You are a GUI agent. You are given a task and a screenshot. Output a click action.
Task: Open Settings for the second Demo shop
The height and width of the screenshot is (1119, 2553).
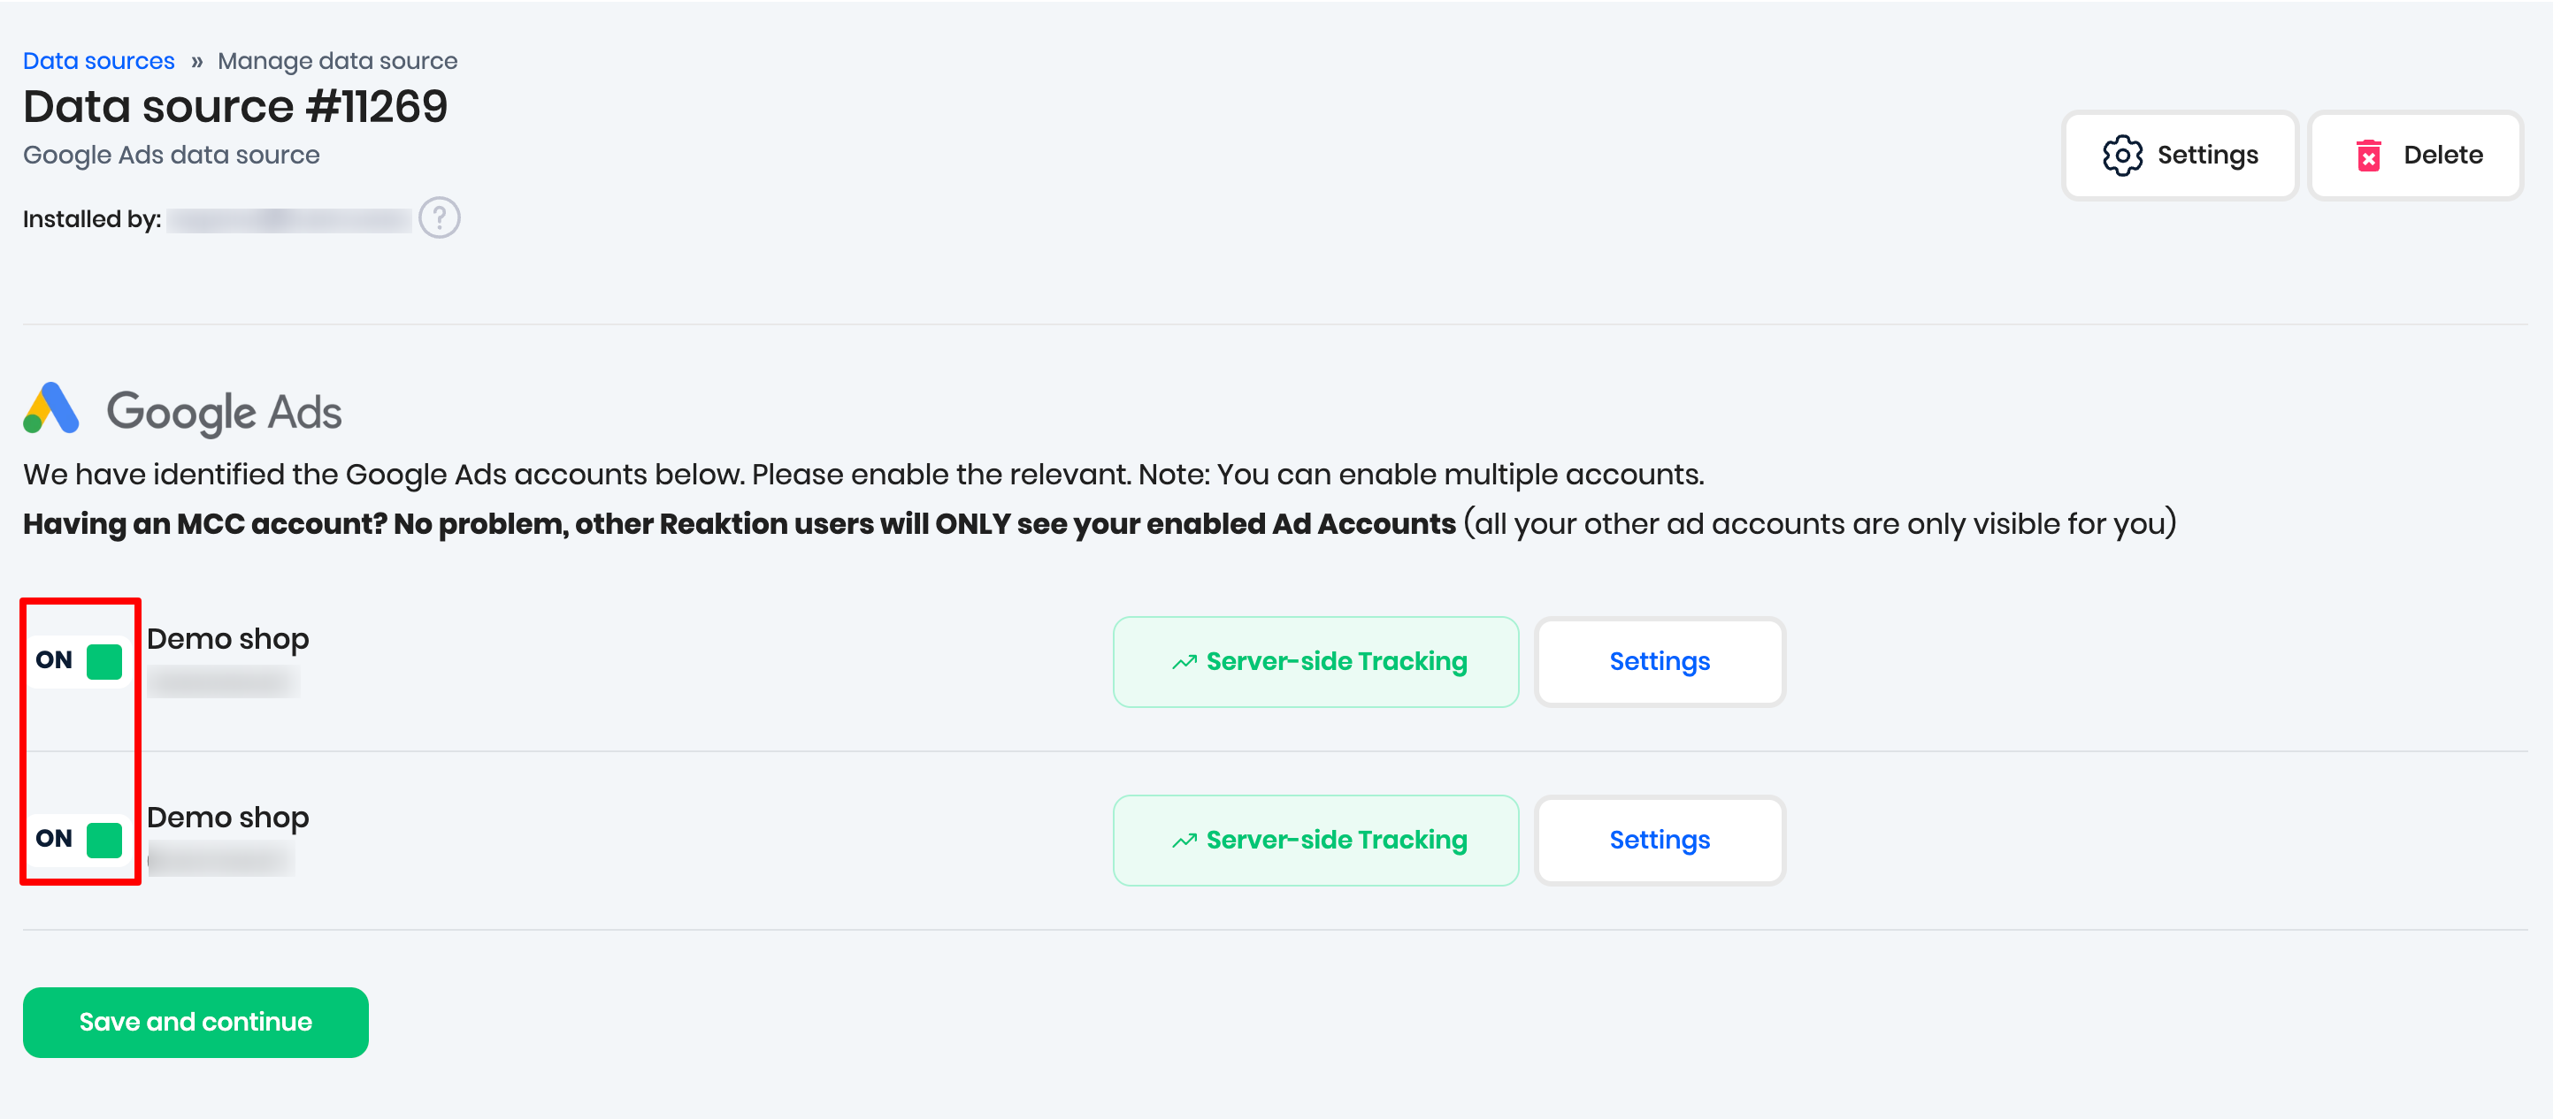[x=1659, y=840]
